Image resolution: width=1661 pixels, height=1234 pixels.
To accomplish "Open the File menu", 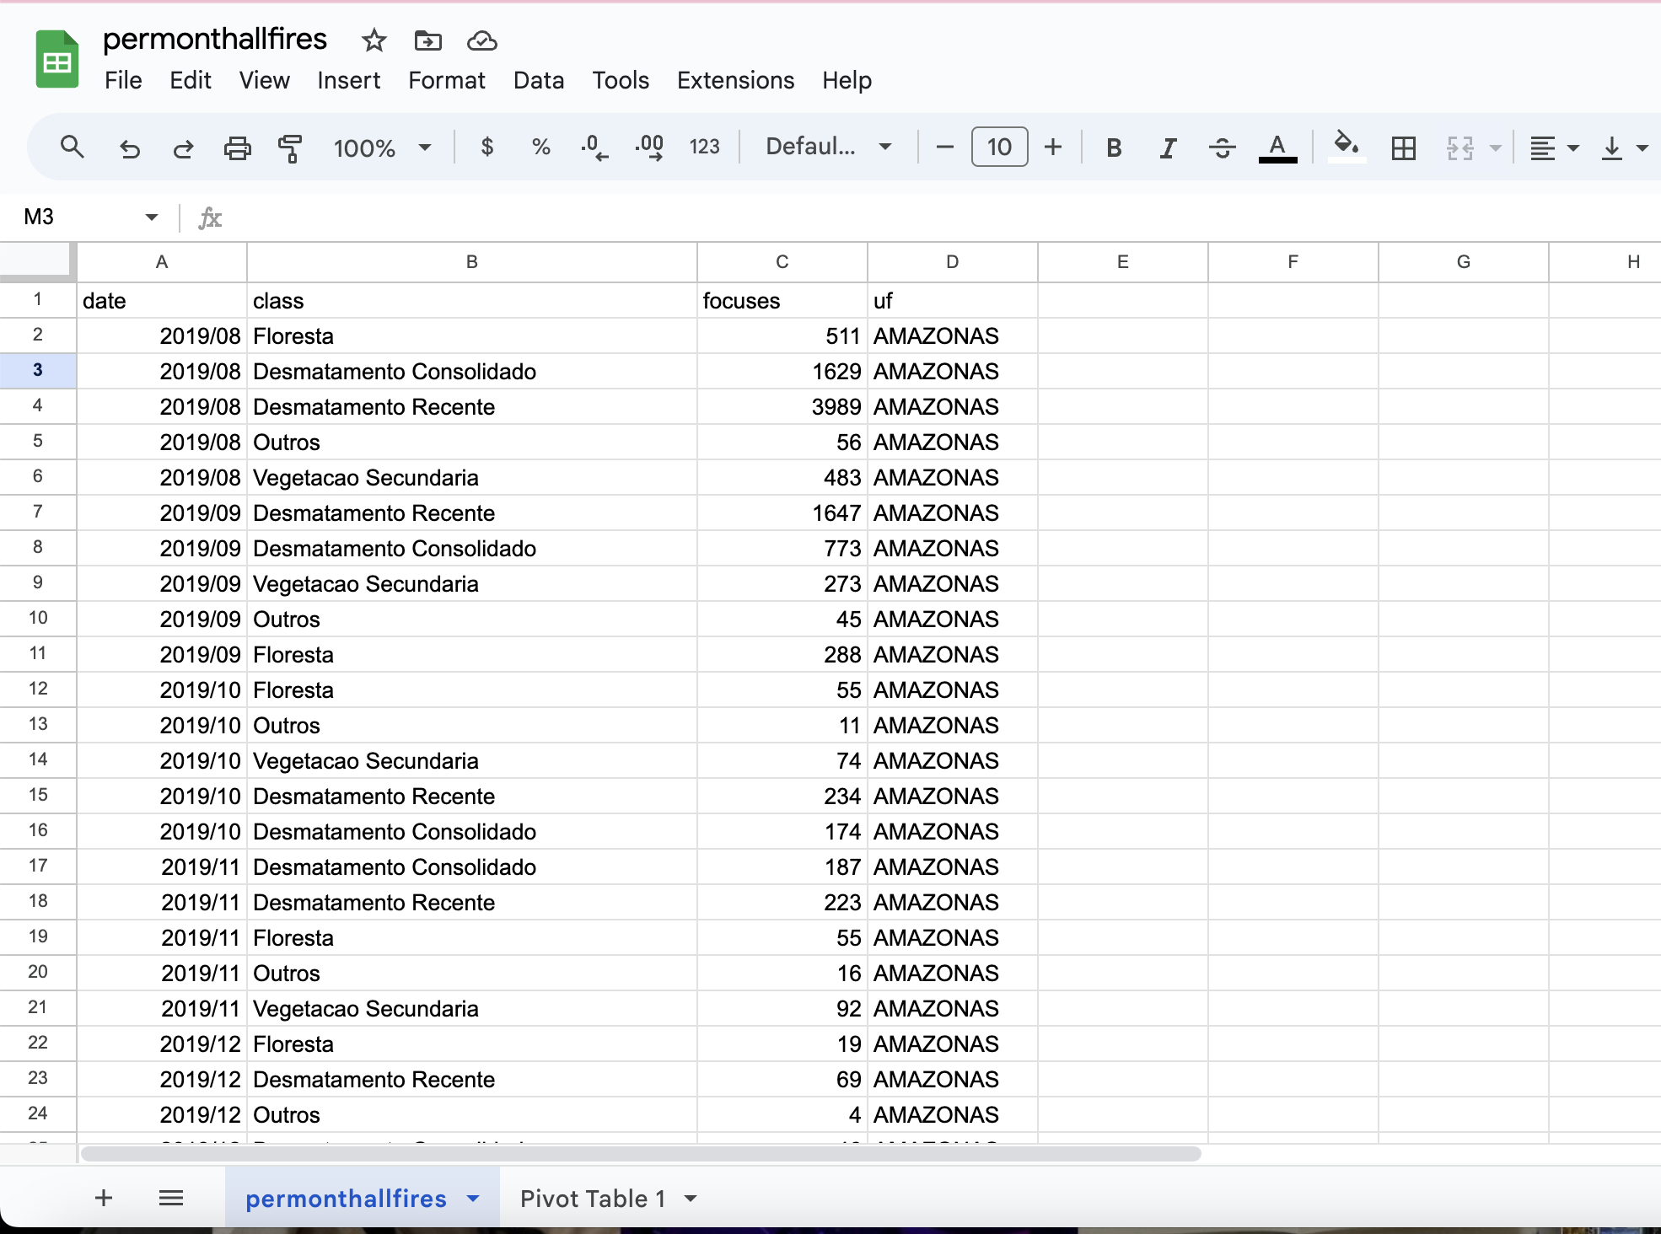I will coord(123,80).
